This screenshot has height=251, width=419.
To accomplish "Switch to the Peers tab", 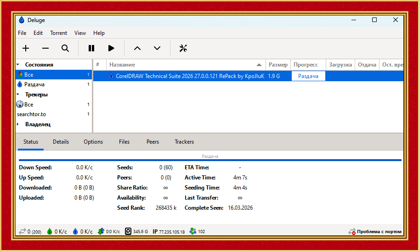I will pyautogui.click(x=153, y=142).
